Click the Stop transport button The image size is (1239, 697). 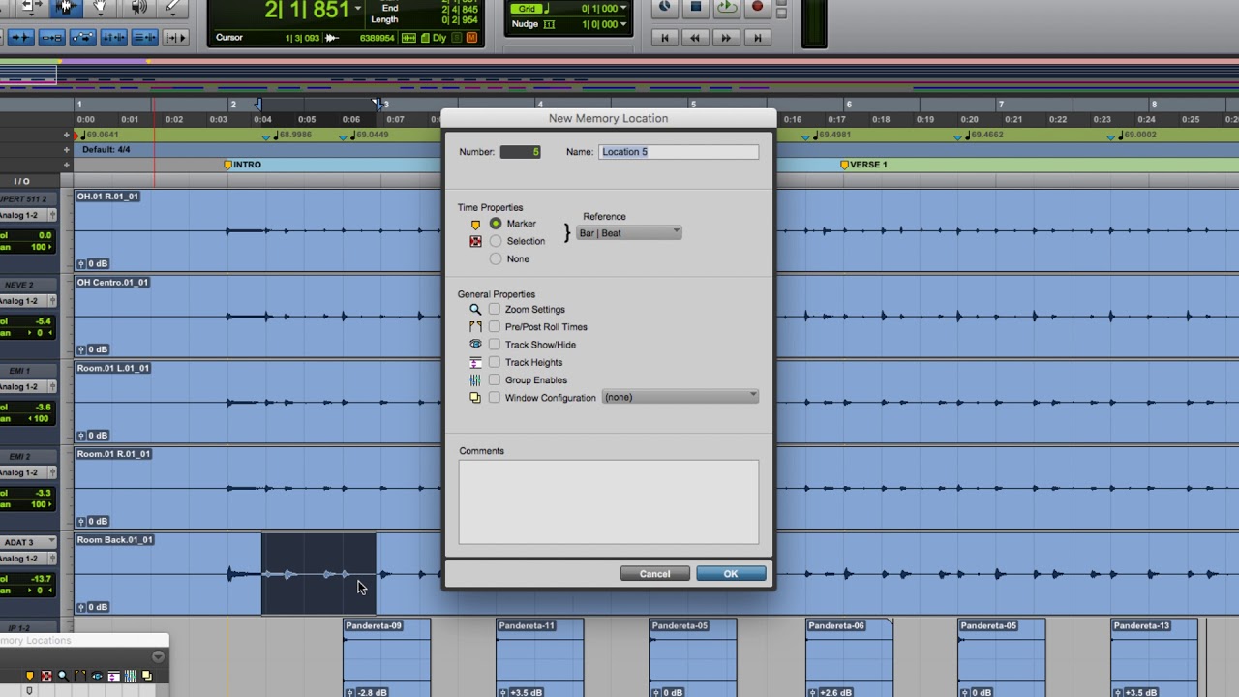[x=695, y=7]
